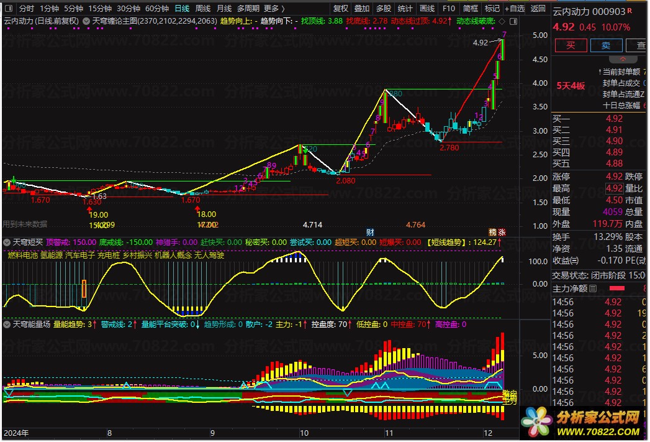This screenshot has width=650, height=442.
Task: Switch to 分时 intraday chart
Action: pyautogui.click(x=27, y=8)
